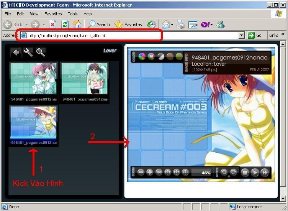
Task: Rotate image counter-clockwise
Action: pyautogui.click(x=224, y=172)
